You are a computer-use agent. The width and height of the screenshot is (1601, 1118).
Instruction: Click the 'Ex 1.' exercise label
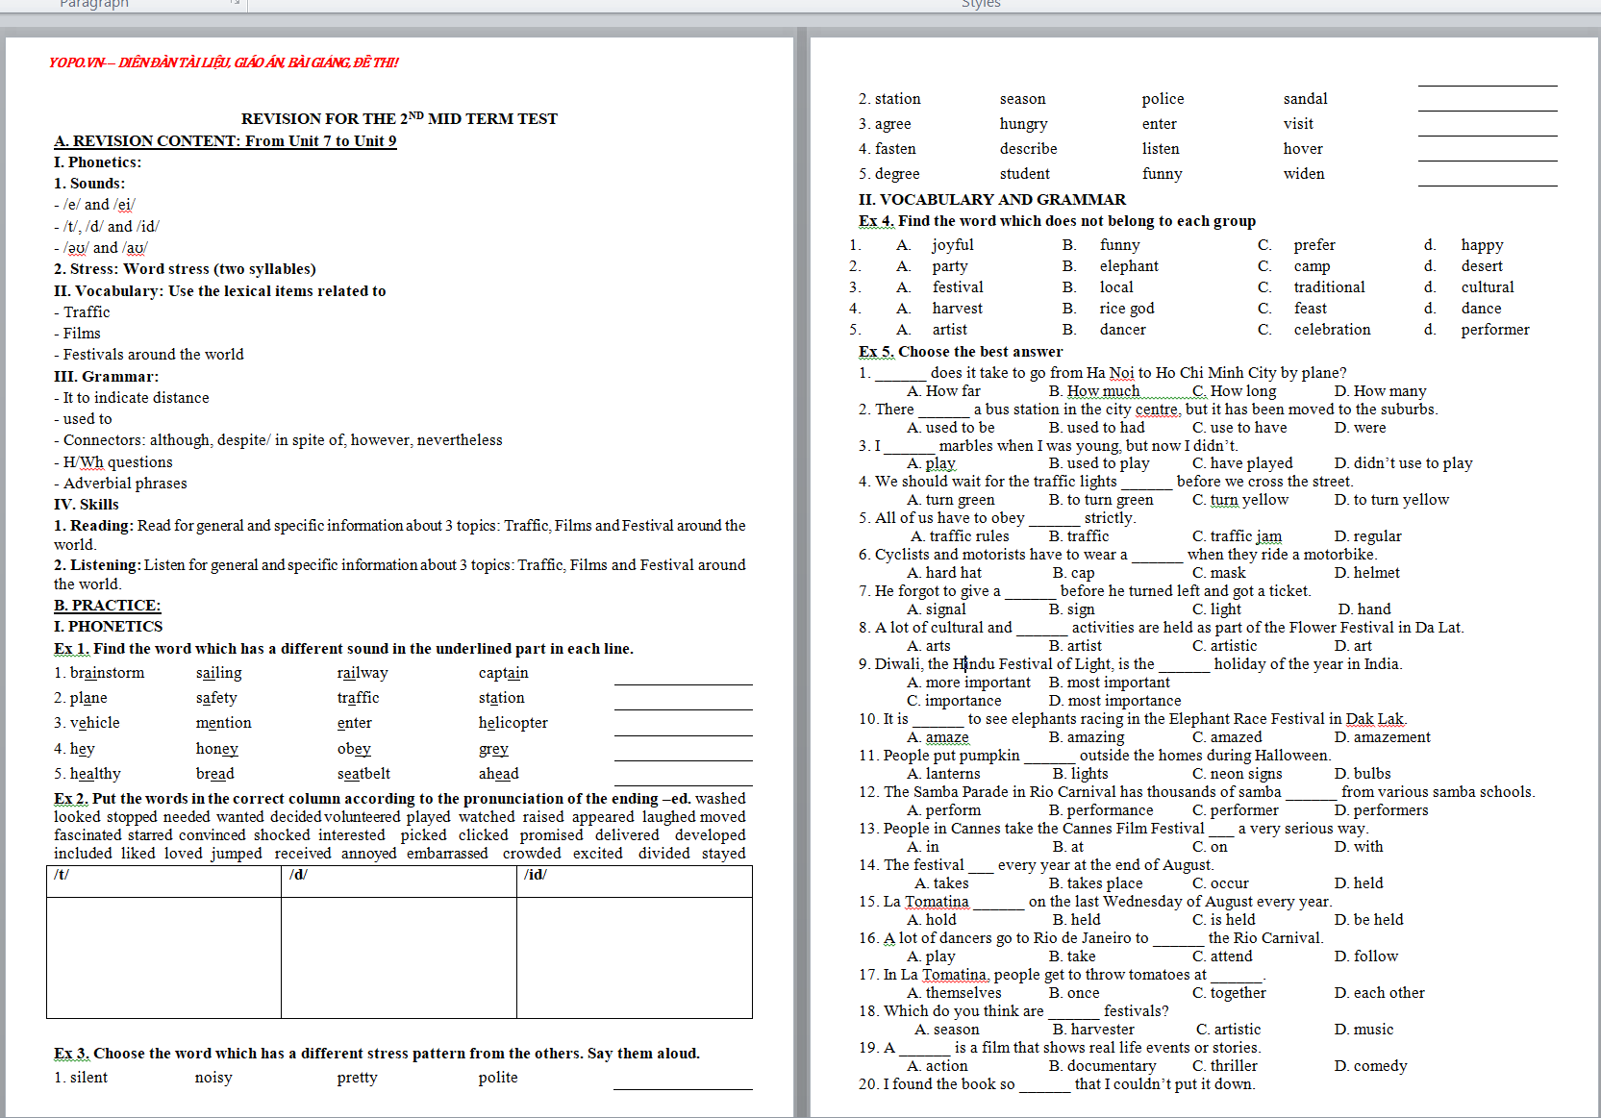click(x=71, y=648)
